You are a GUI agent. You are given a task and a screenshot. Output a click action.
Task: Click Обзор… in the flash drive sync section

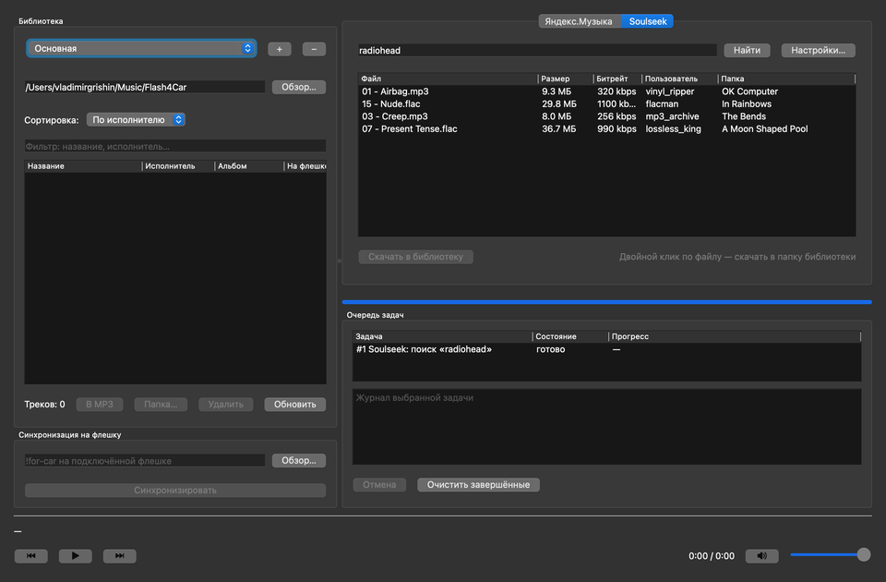[x=299, y=460]
